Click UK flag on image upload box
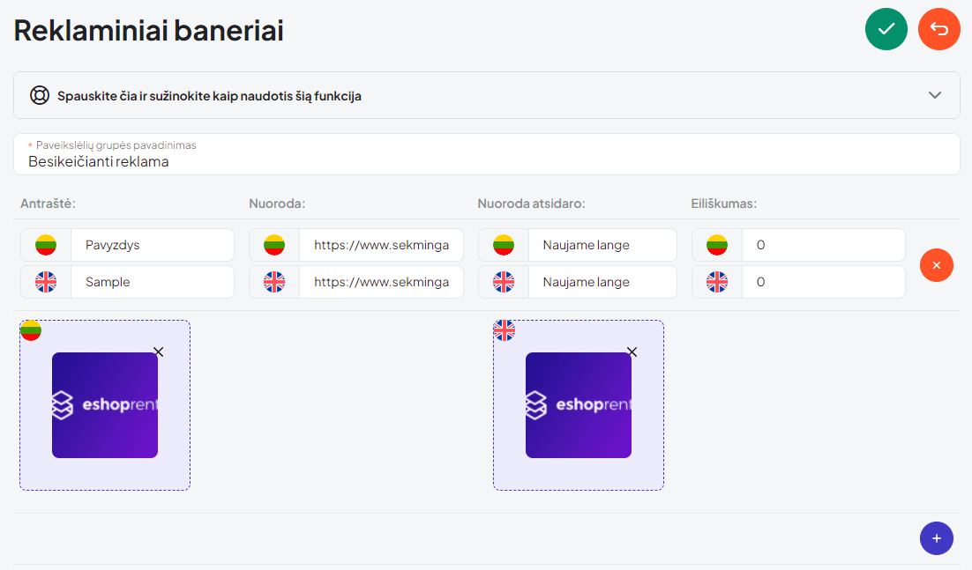Viewport: 972px width, 570px height. [x=505, y=330]
